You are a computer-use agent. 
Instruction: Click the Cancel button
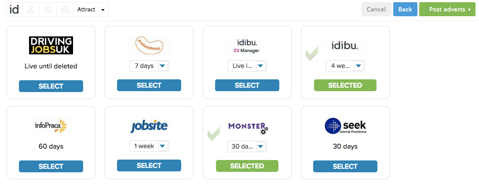[x=376, y=9]
